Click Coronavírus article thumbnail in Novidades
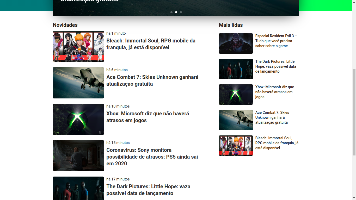 (x=78, y=156)
